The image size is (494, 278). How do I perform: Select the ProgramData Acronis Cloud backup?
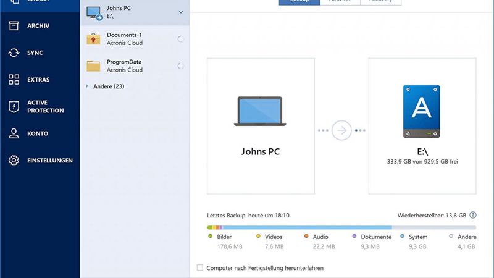pos(135,66)
